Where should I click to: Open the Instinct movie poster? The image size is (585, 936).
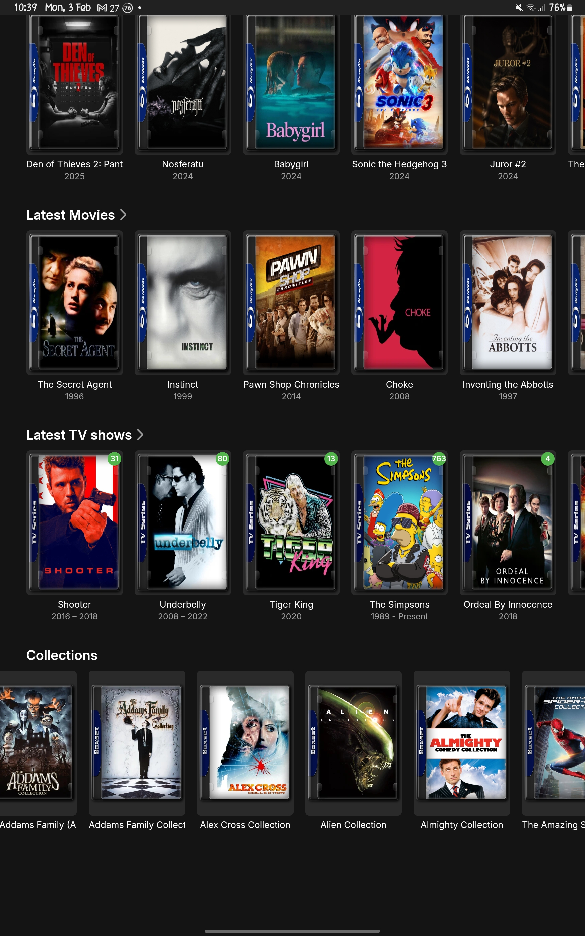pyautogui.click(x=183, y=303)
